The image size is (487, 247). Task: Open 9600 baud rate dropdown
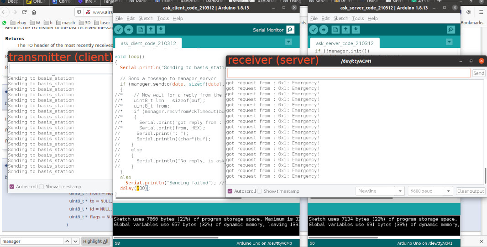click(x=430, y=191)
